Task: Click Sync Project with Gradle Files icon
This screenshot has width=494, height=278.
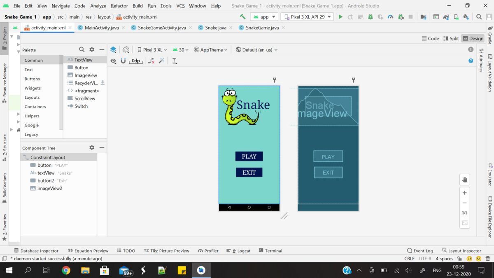Action: tap(446, 17)
